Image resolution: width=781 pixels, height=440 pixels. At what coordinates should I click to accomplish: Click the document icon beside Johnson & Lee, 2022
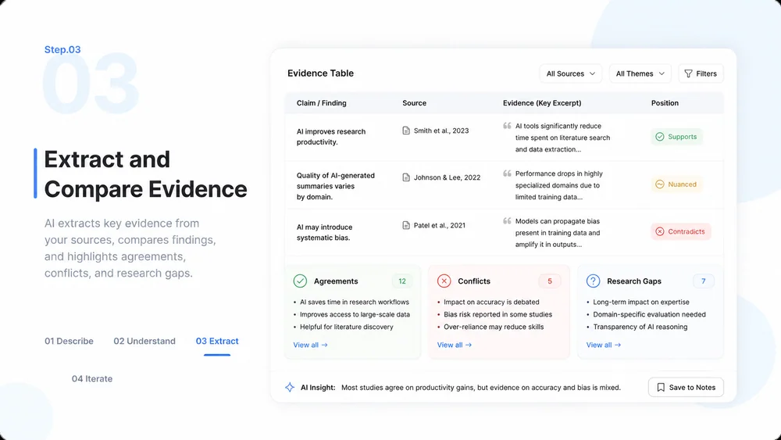click(x=406, y=177)
